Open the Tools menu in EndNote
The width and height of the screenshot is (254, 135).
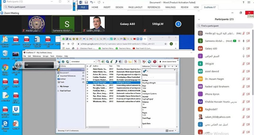[x=52, y=56]
